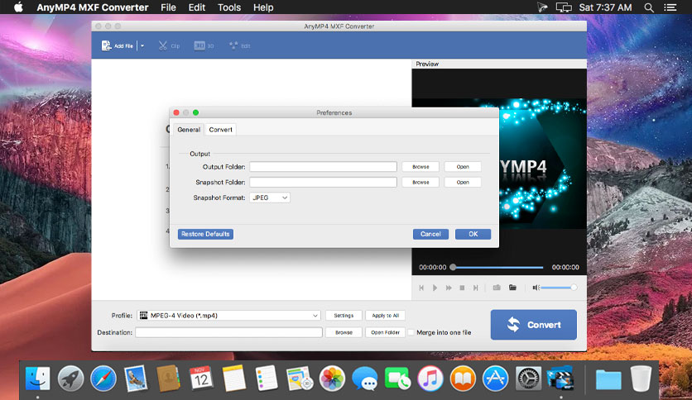This screenshot has width=692, height=400.
Task: Switch to the General tab
Action: pos(189,130)
